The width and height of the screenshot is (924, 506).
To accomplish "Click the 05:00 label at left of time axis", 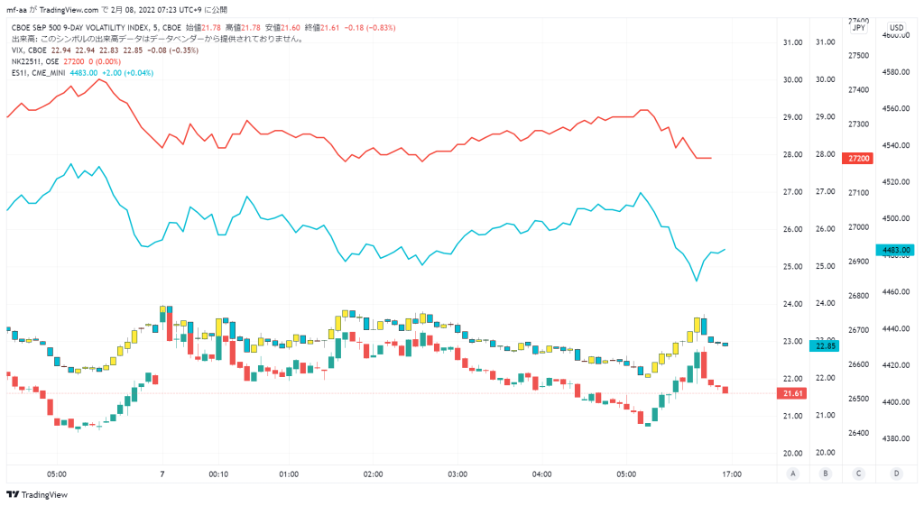I will [x=57, y=474].
